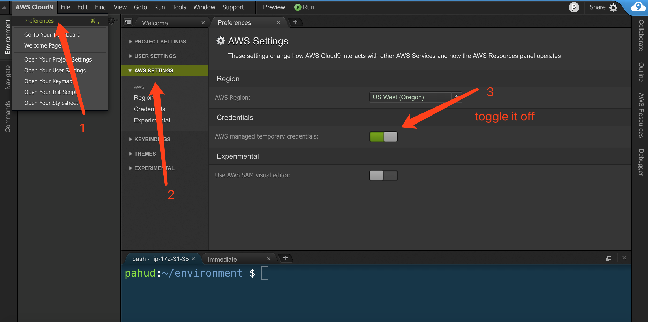
Task: Switch to the Immediate tab
Action: pyautogui.click(x=222, y=259)
